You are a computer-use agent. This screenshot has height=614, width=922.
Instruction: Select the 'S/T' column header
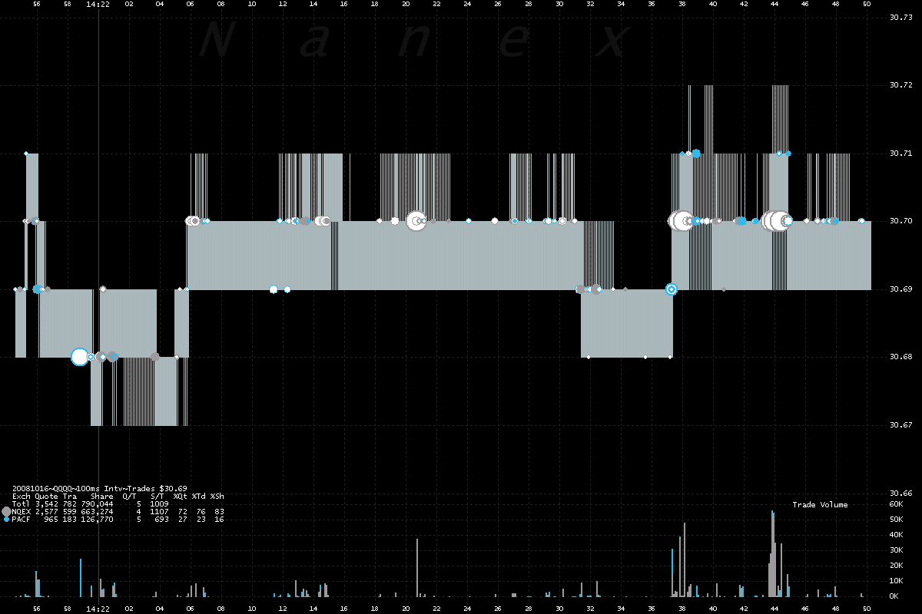[158, 496]
